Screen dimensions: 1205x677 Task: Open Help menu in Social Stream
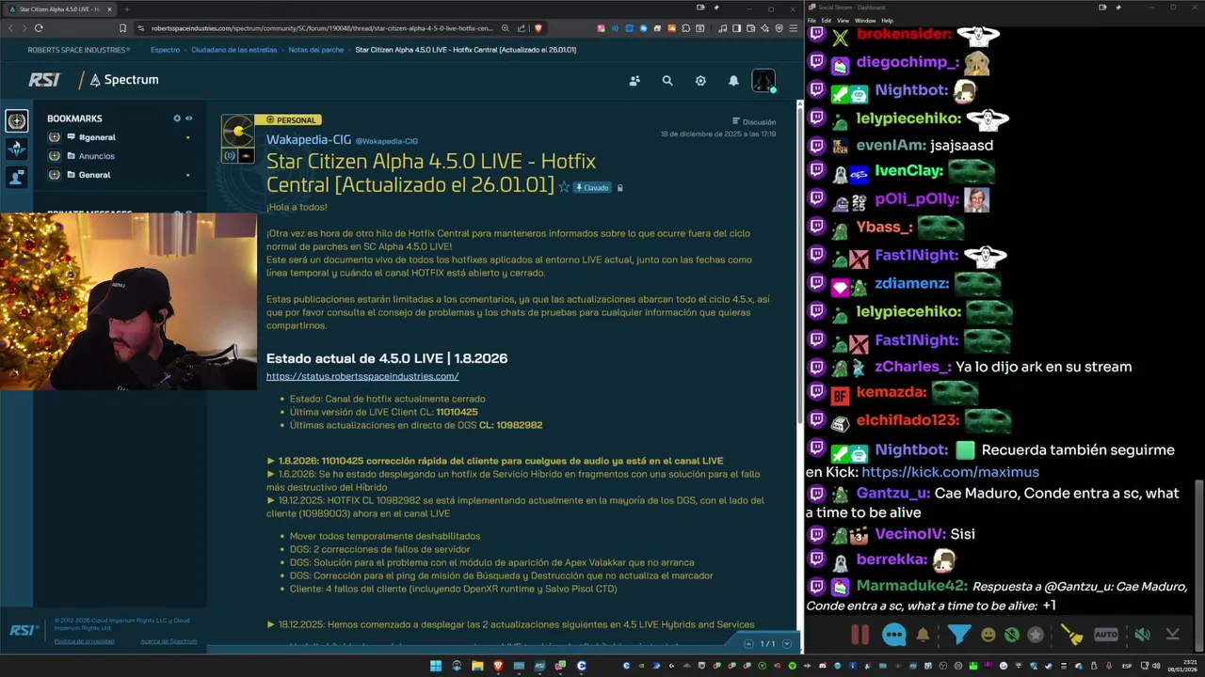click(888, 21)
